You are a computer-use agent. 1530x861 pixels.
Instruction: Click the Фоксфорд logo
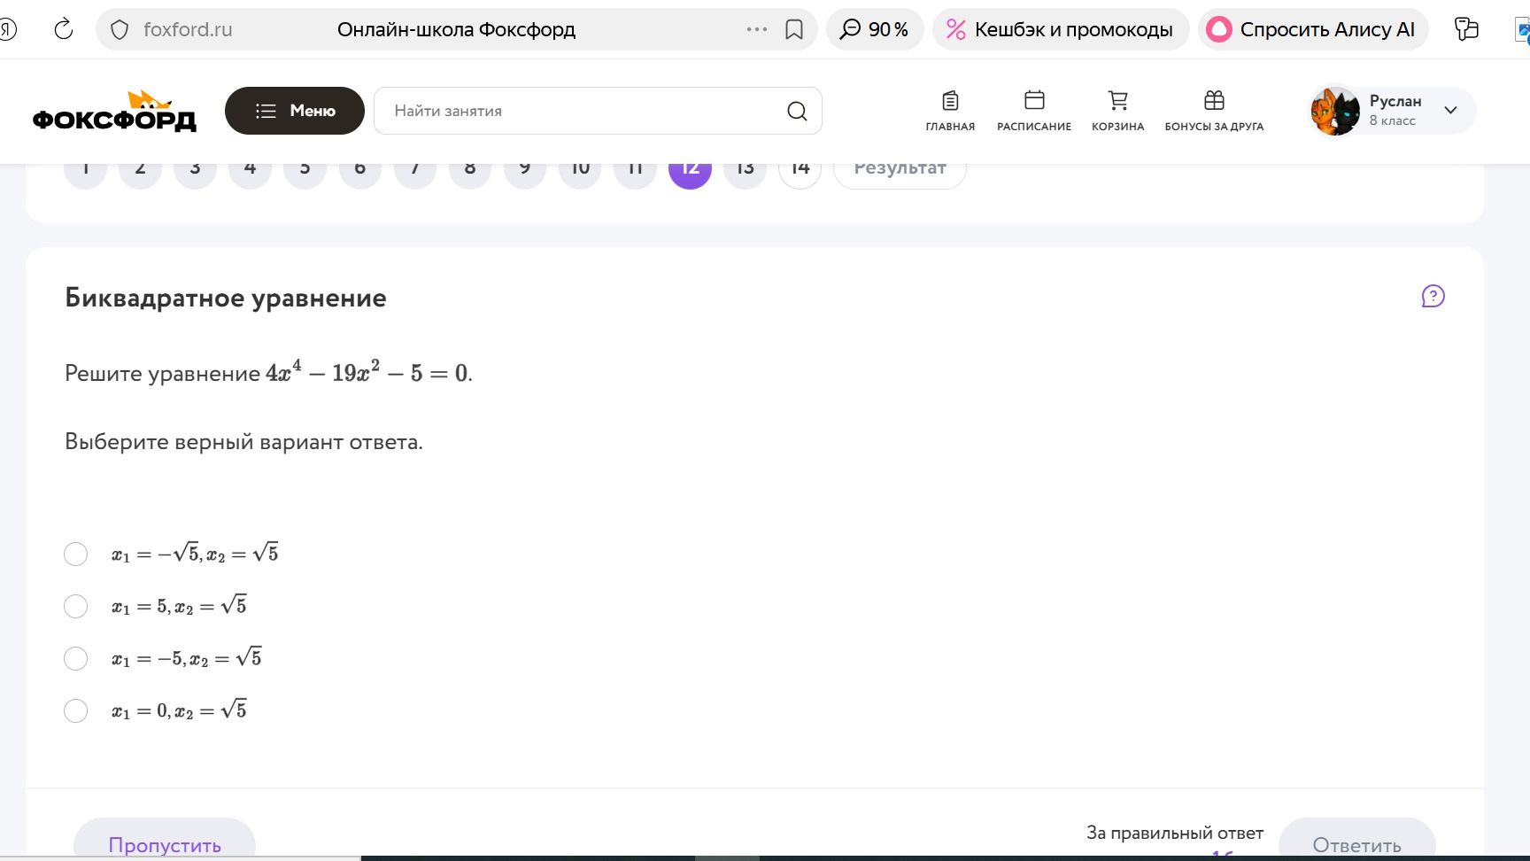point(114,111)
